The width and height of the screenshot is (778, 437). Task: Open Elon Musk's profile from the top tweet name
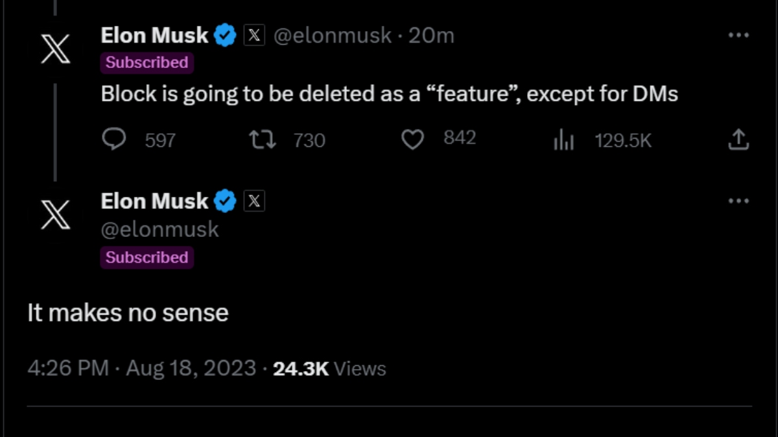click(154, 35)
